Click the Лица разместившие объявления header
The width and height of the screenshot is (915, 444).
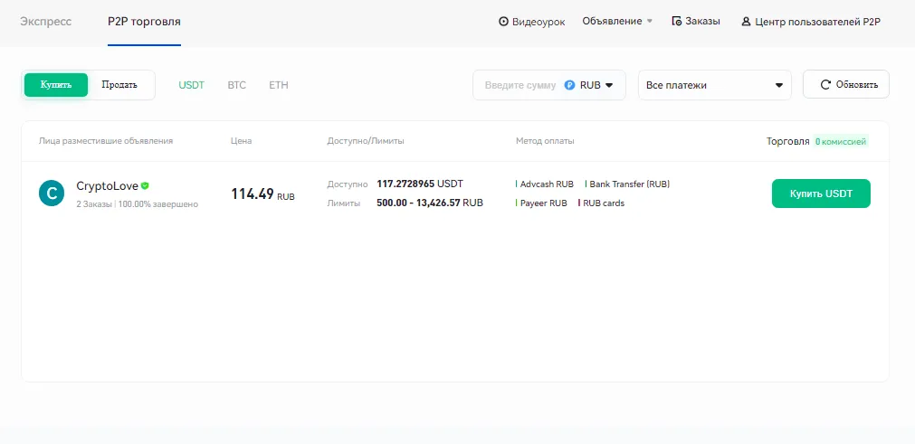tap(106, 141)
